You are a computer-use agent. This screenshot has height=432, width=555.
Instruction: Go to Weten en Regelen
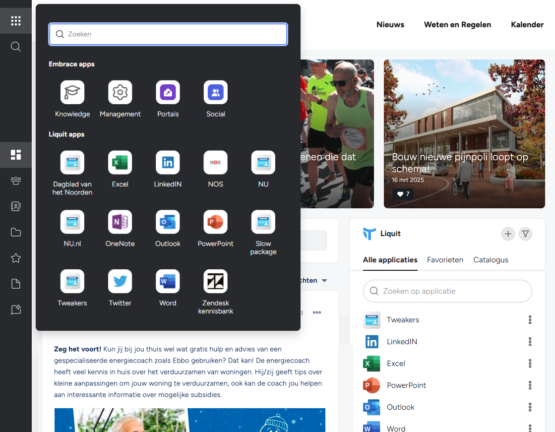point(457,25)
